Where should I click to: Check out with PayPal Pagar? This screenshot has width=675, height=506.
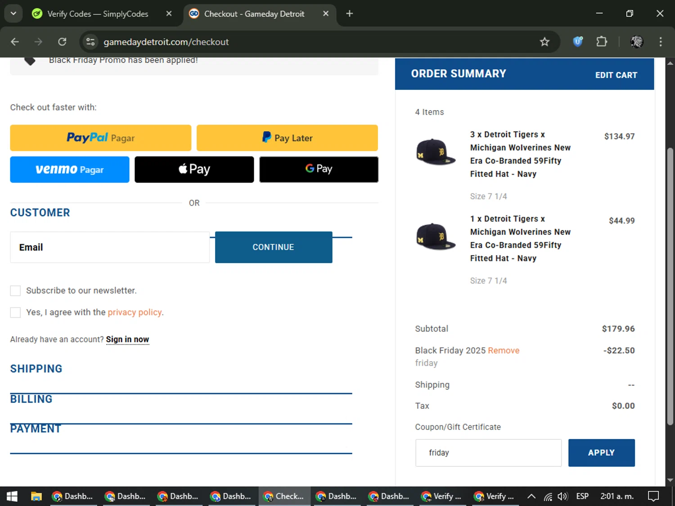(101, 138)
